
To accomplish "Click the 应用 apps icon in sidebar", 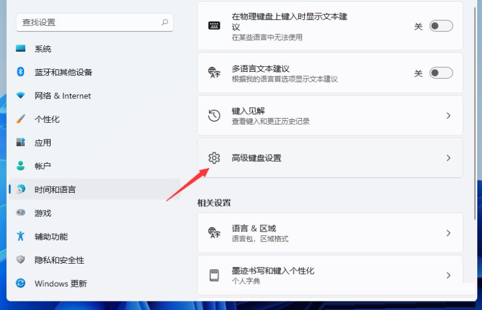I will (x=20, y=142).
